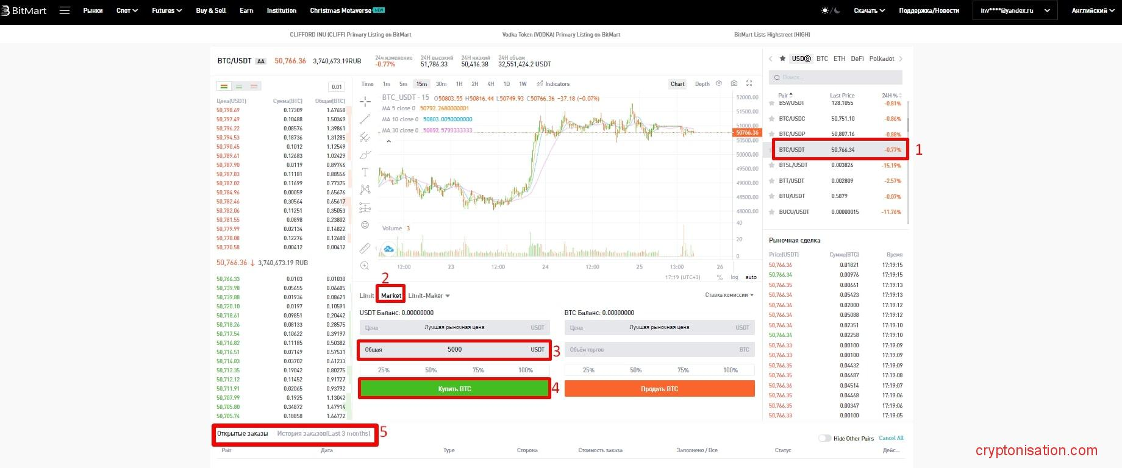Image resolution: width=1122 pixels, height=468 pixels.
Task: Click the orange Продать BTC button
Action: point(659,389)
